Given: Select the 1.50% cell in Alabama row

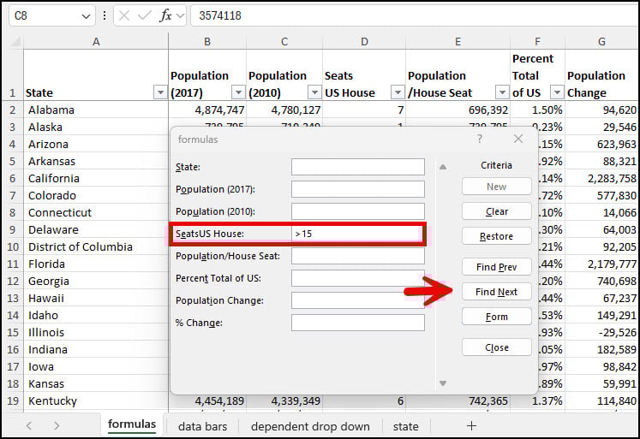Looking at the screenshot, I should [537, 110].
